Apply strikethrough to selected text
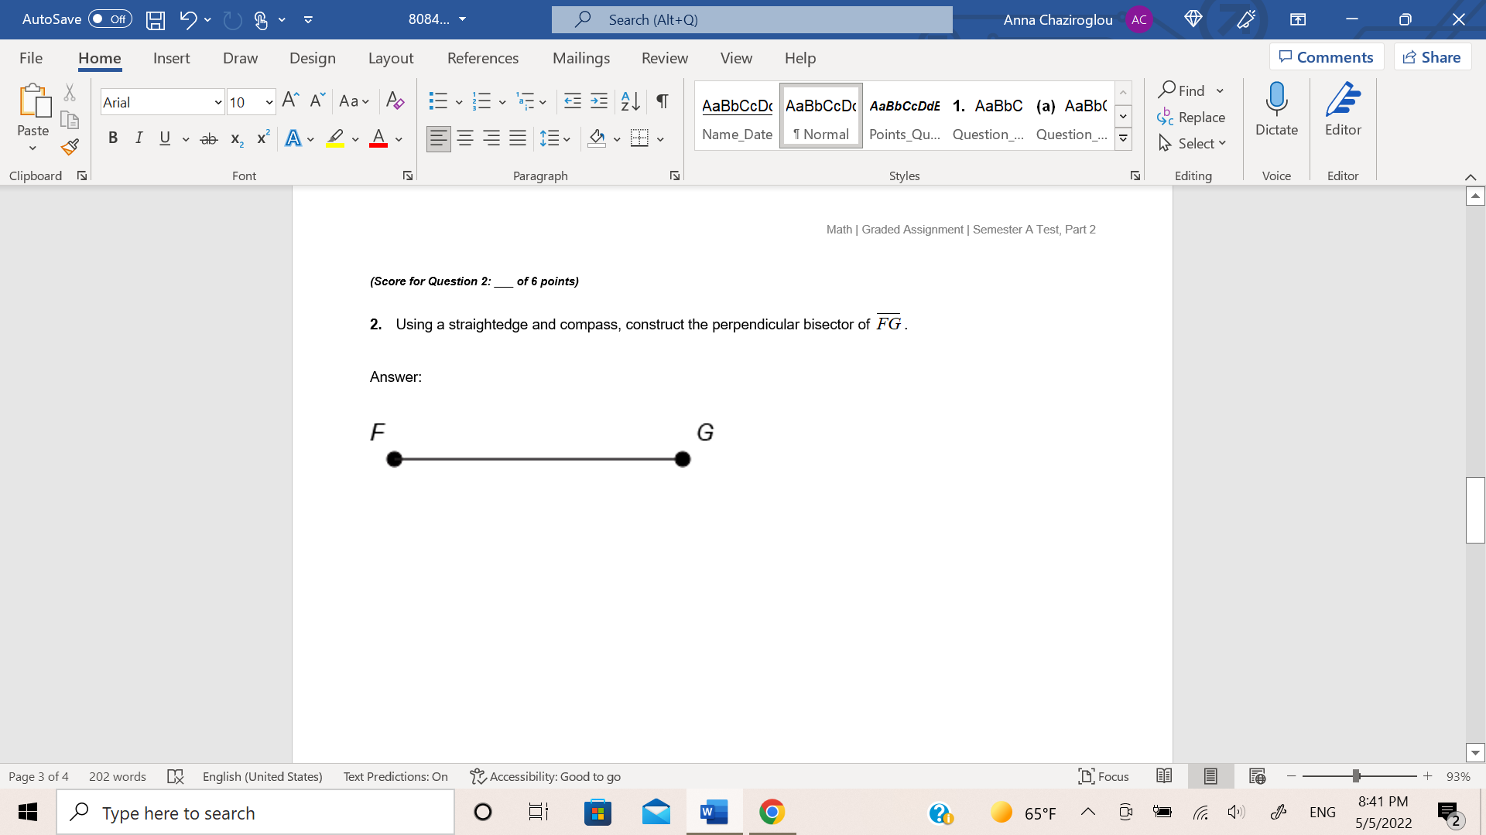Image resolution: width=1486 pixels, height=835 pixels. coord(208,138)
